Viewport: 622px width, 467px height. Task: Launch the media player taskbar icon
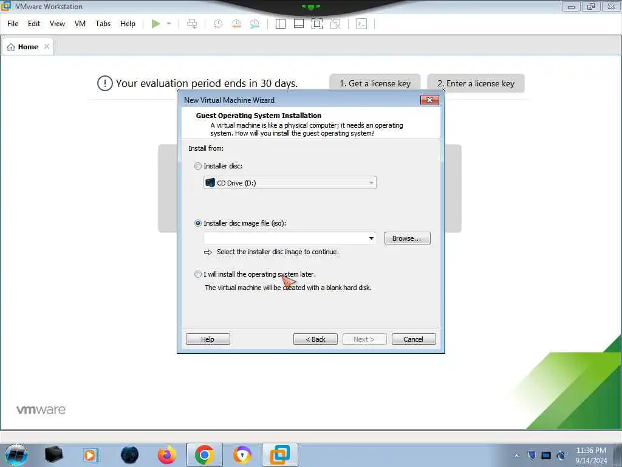[x=90, y=455]
